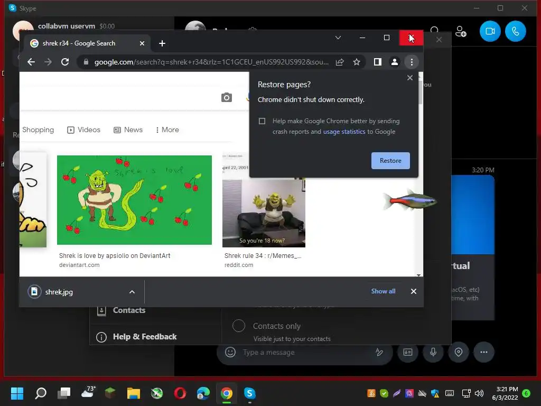Share location in Skype chat
This screenshot has height=406, width=541.
click(x=458, y=352)
